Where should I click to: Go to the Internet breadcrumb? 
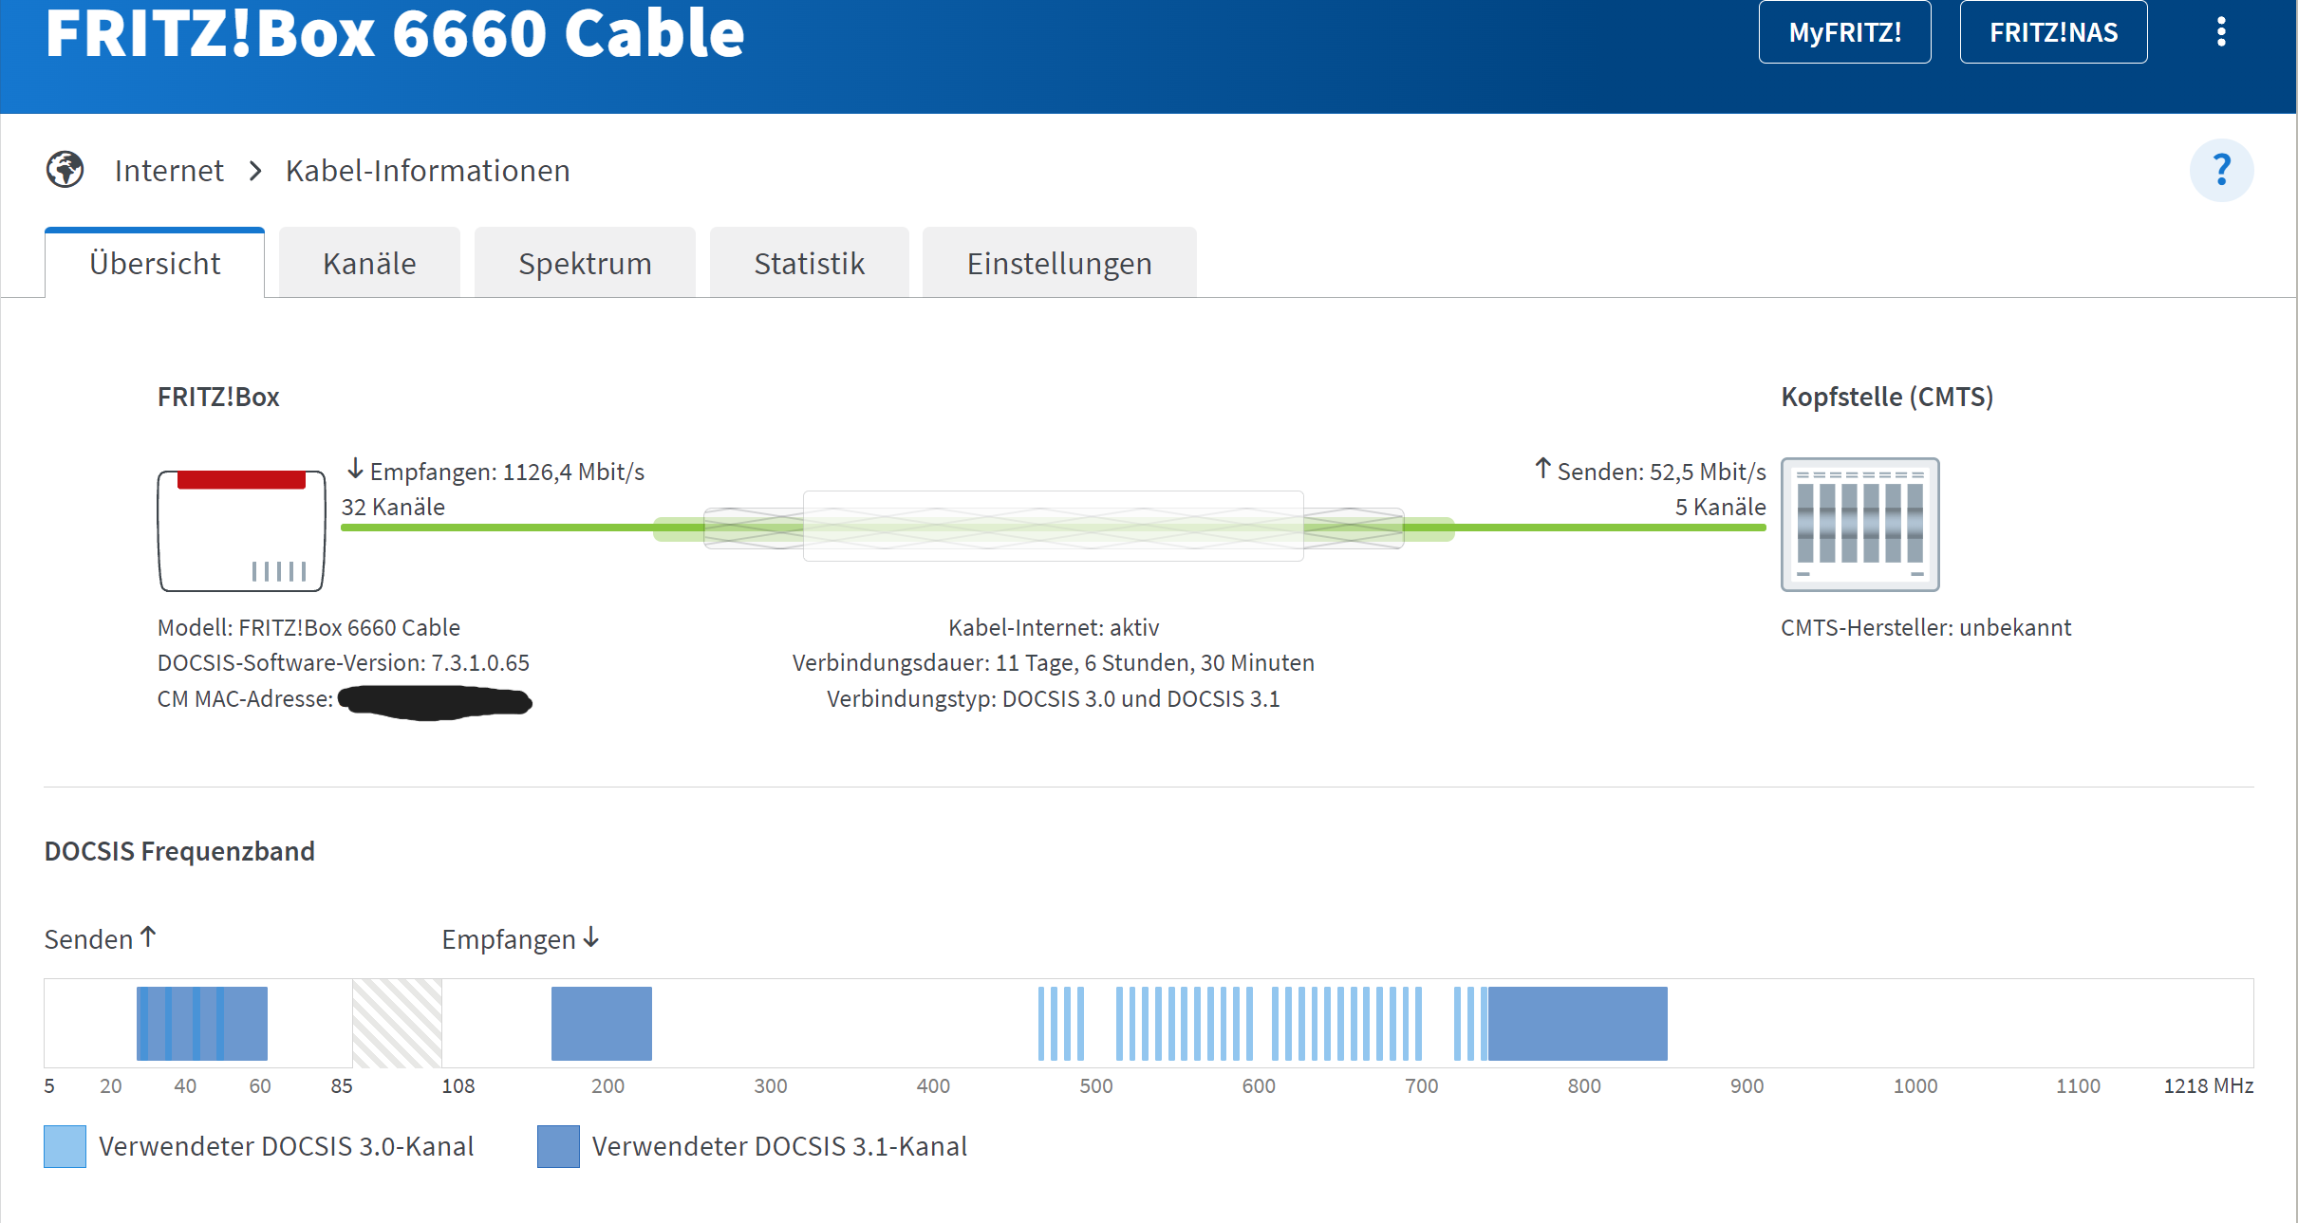pos(169,171)
